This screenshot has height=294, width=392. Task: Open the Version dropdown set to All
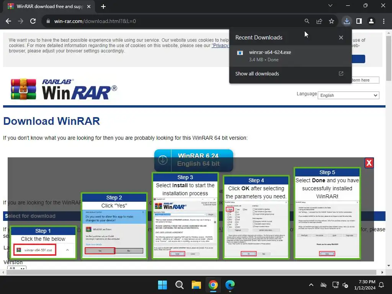[17, 268]
